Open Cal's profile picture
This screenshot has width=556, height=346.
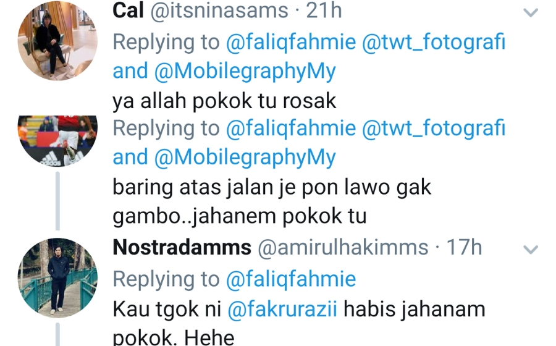(x=57, y=41)
